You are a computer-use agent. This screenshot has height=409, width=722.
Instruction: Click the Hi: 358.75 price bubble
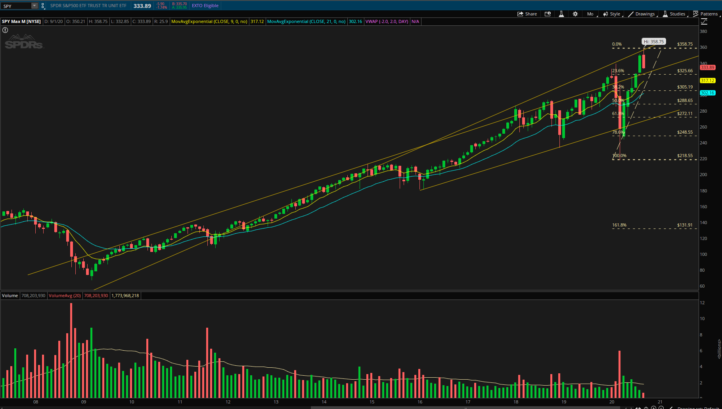[654, 42]
